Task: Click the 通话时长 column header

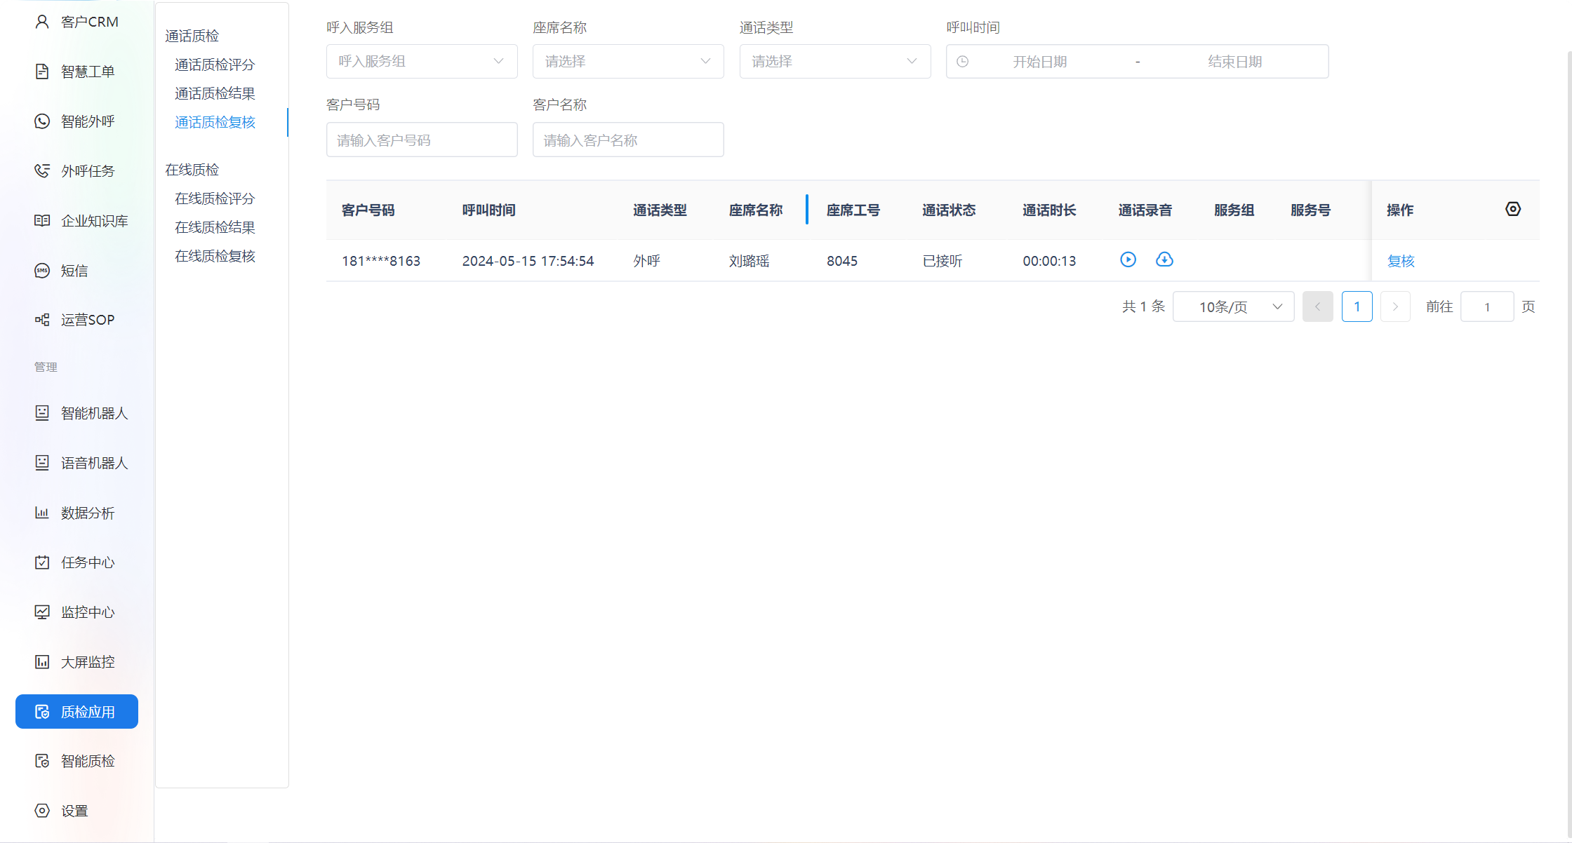Action: coord(1049,210)
